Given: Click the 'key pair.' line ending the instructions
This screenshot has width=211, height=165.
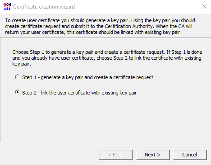Looking at the screenshot, I should [x=22, y=64].
